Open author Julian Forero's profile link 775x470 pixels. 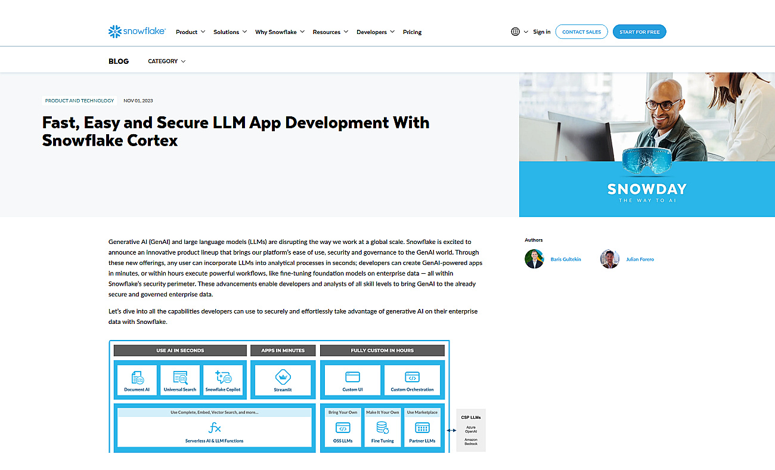[640, 259]
